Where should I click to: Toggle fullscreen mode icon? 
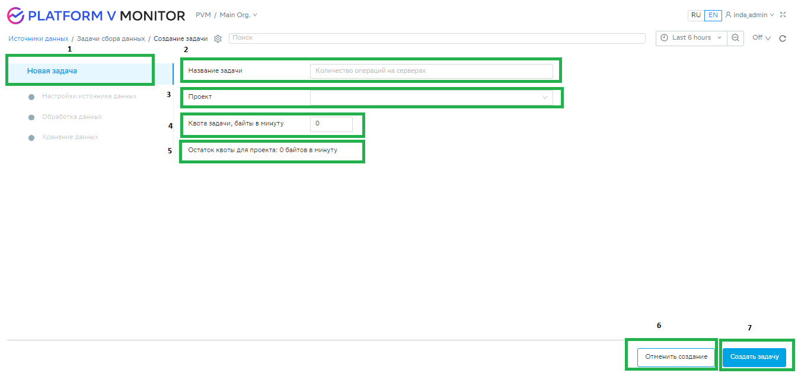(783, 15)
